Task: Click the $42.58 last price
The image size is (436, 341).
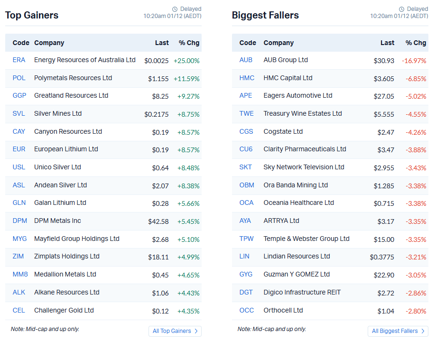Action: click(158, 222)
